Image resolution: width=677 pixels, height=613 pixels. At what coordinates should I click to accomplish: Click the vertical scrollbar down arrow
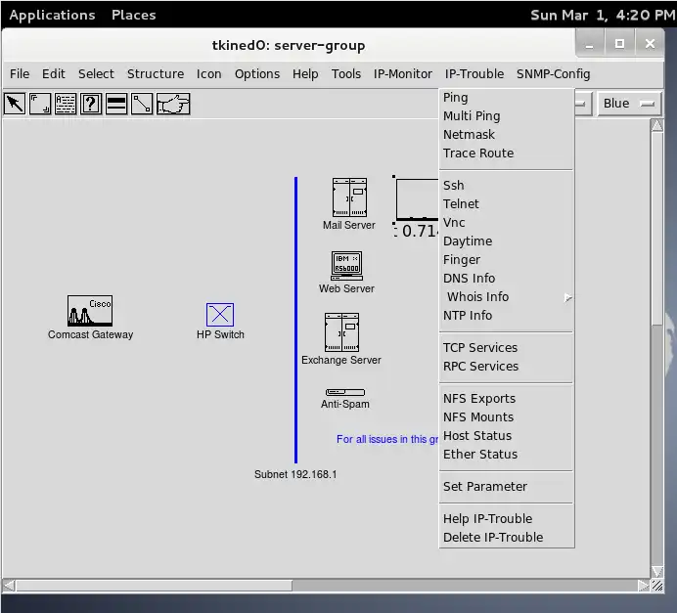pos(657,571)
